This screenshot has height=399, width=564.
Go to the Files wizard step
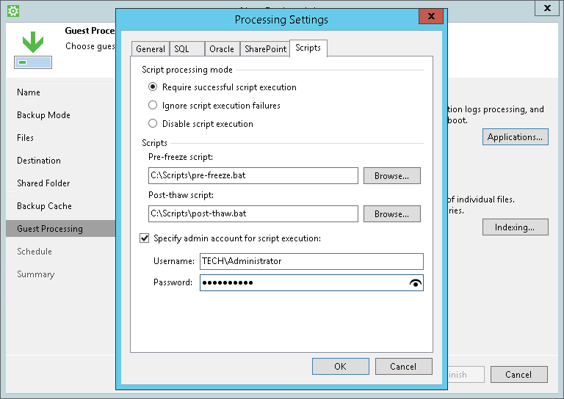[x=25, y=138]
